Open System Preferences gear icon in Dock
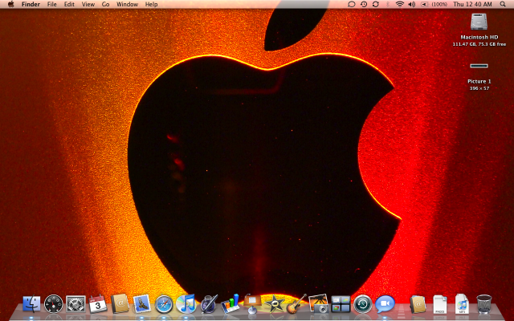This screenshot has height=321, width=514. pyautogui.click(x=75, y=304)
